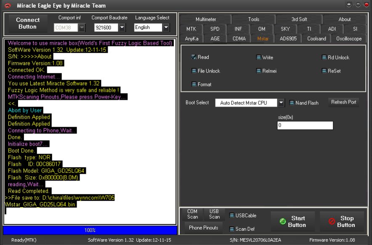Select the SI tab
372x245 pixels.
[x=355, y=29]
